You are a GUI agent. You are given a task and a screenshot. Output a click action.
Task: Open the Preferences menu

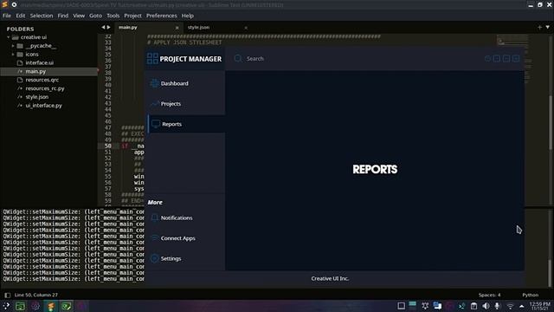click(162, 16)
